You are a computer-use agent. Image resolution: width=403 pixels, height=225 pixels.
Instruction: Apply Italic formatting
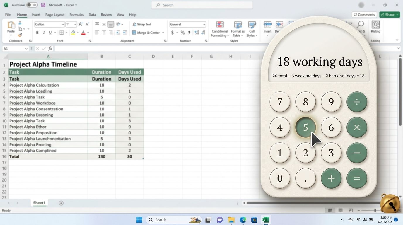(x=44, y=33)
